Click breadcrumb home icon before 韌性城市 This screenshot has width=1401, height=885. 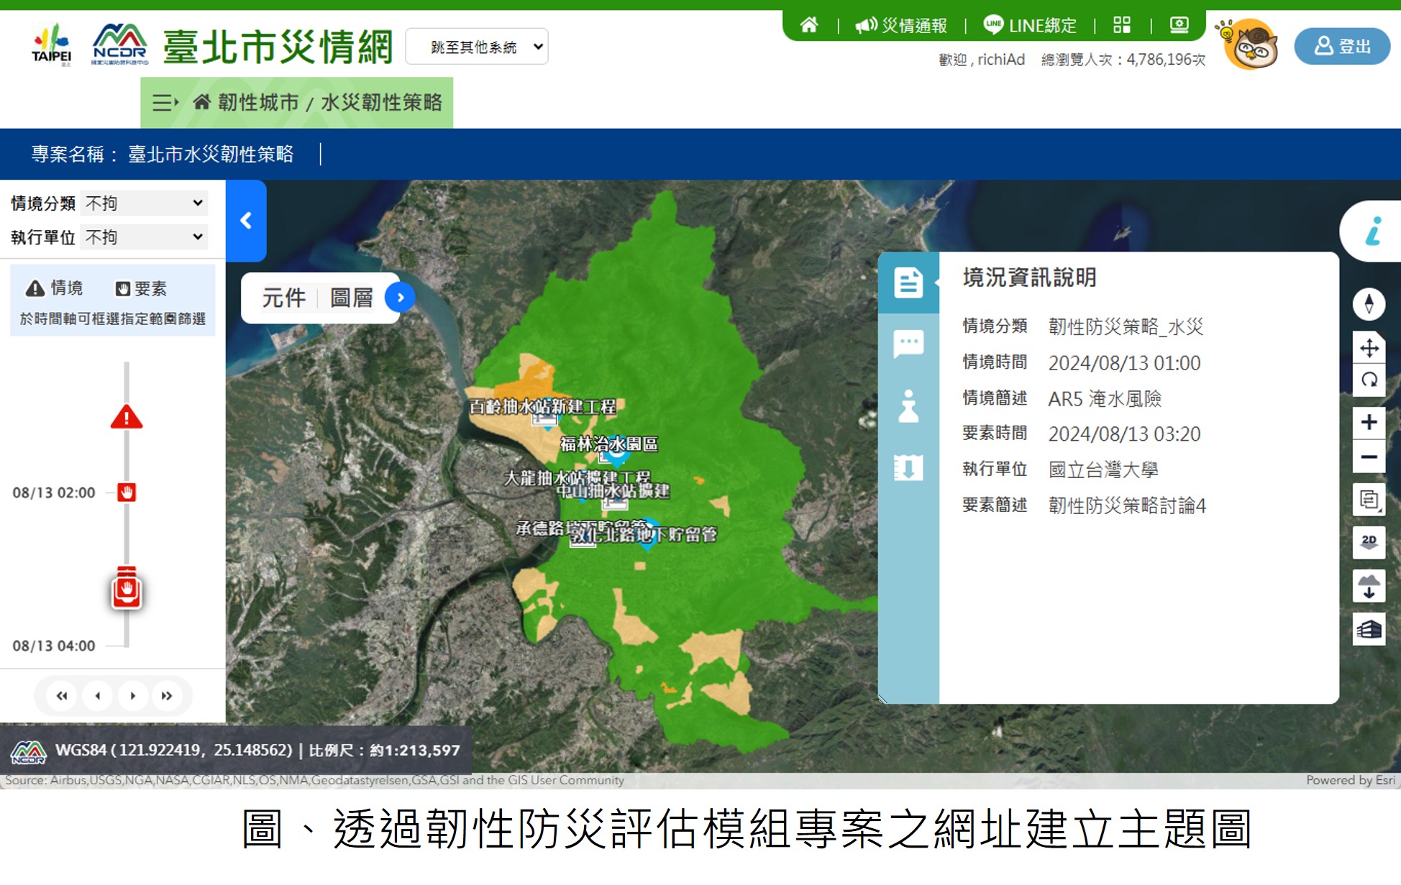point(202,102)
